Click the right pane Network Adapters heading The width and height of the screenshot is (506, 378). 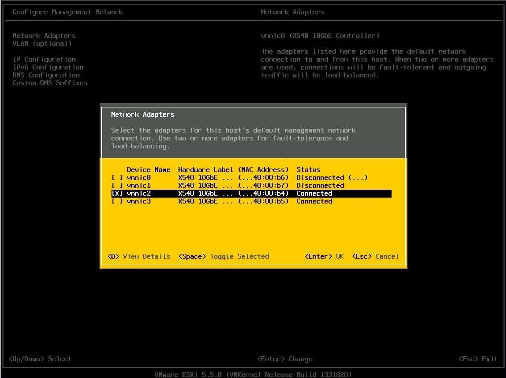[292, 12]
